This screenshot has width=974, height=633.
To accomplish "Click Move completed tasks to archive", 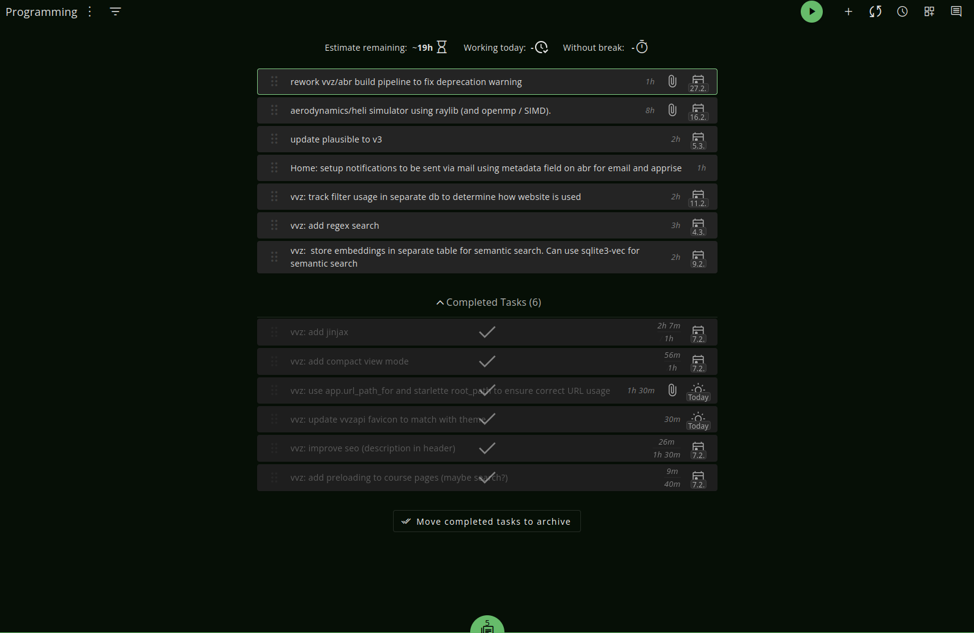I will (x=487, y=521).
